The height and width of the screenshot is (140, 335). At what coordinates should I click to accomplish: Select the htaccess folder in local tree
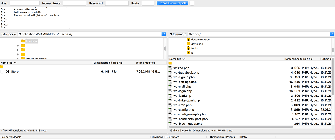point(32,41)
